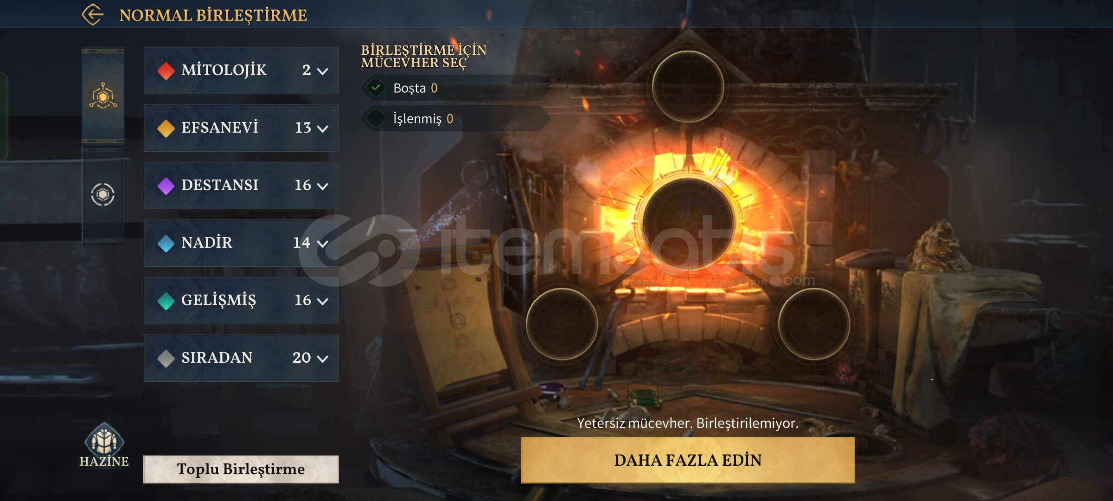This screenshot has height=501, width=1113.
Task: Click the Daha Fazla Edin button
Action: pos(688,460)
